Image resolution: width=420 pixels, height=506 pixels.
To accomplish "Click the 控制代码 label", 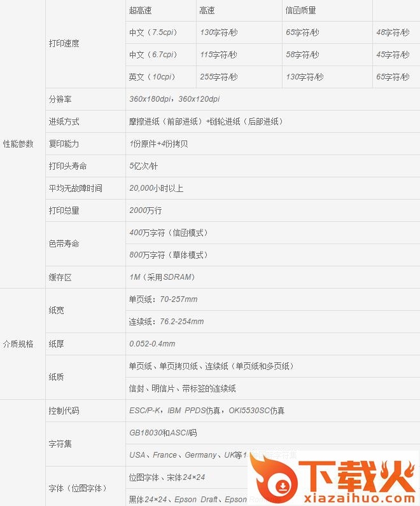I will pyautogui.click(x=64, y=411).
